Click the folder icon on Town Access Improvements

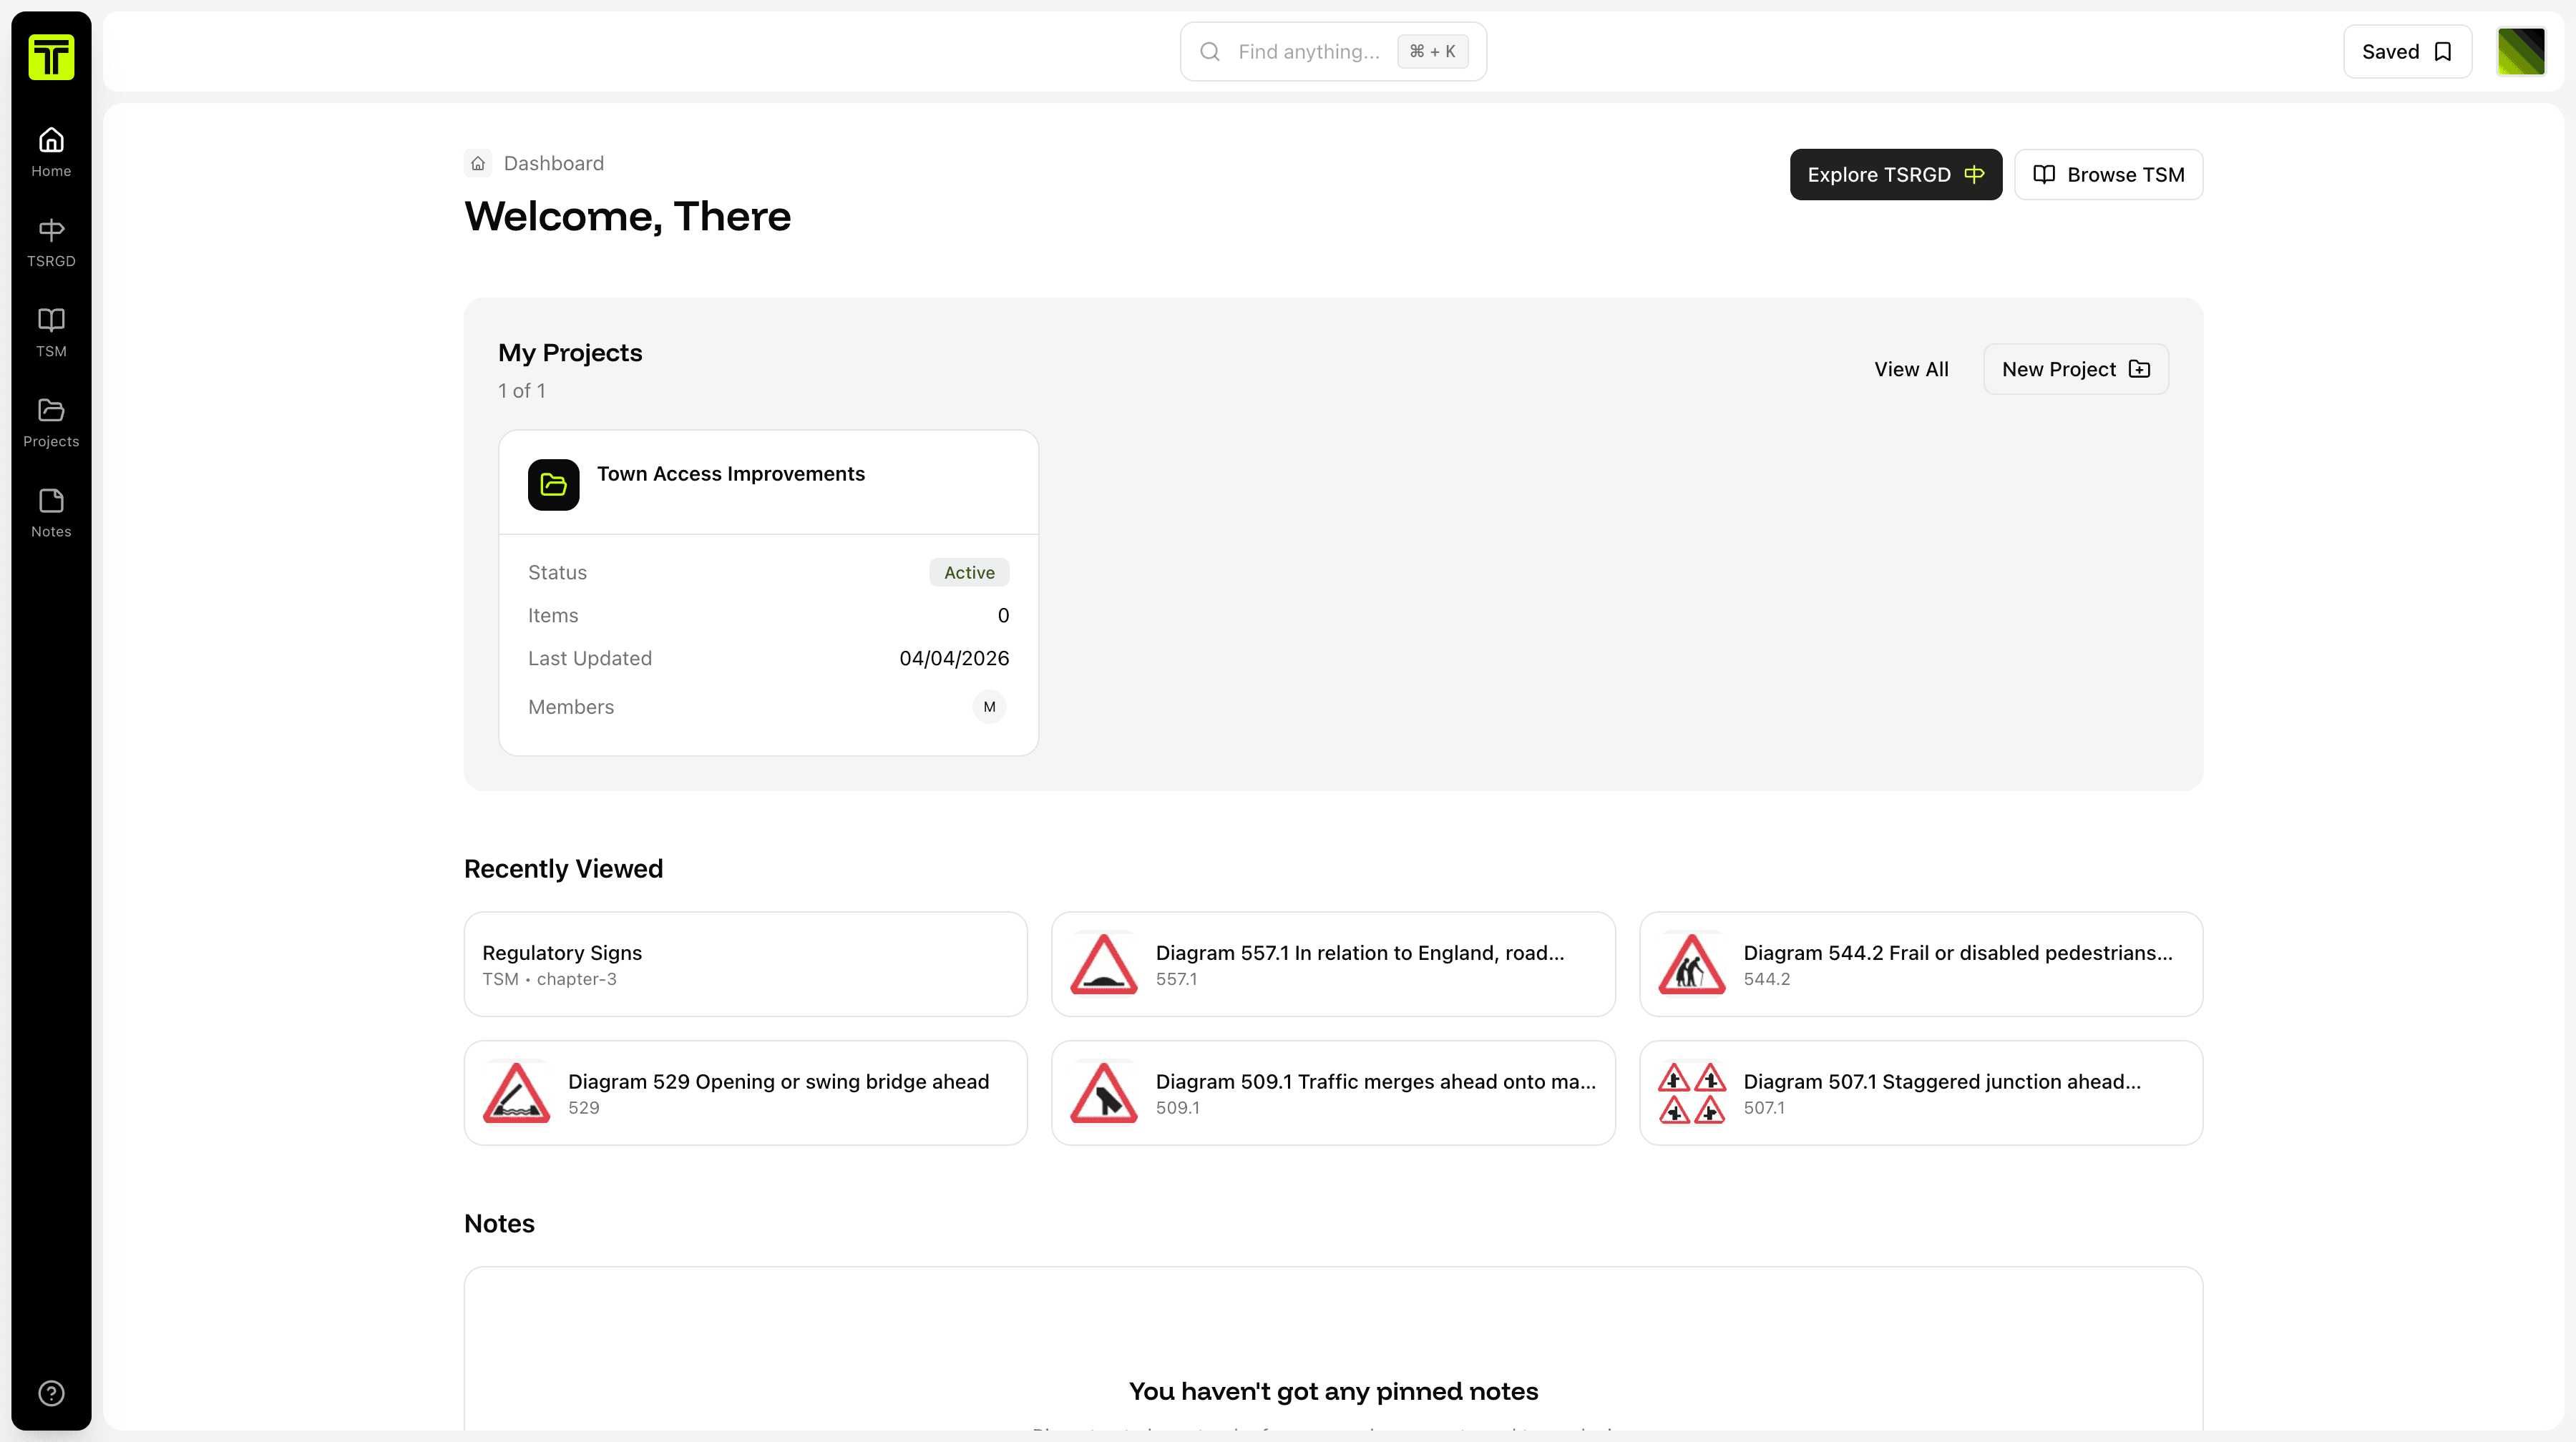pyautogui.click(x=552, y=485)
